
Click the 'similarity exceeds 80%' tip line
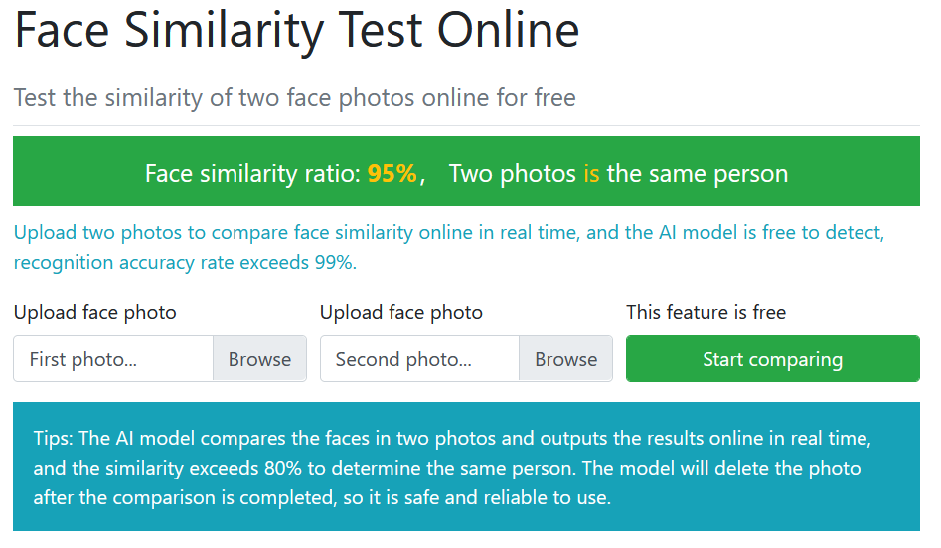[x=447, y=468]
